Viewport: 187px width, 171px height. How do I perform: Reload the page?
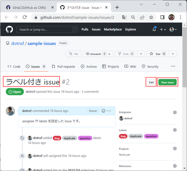click(25, 17)
